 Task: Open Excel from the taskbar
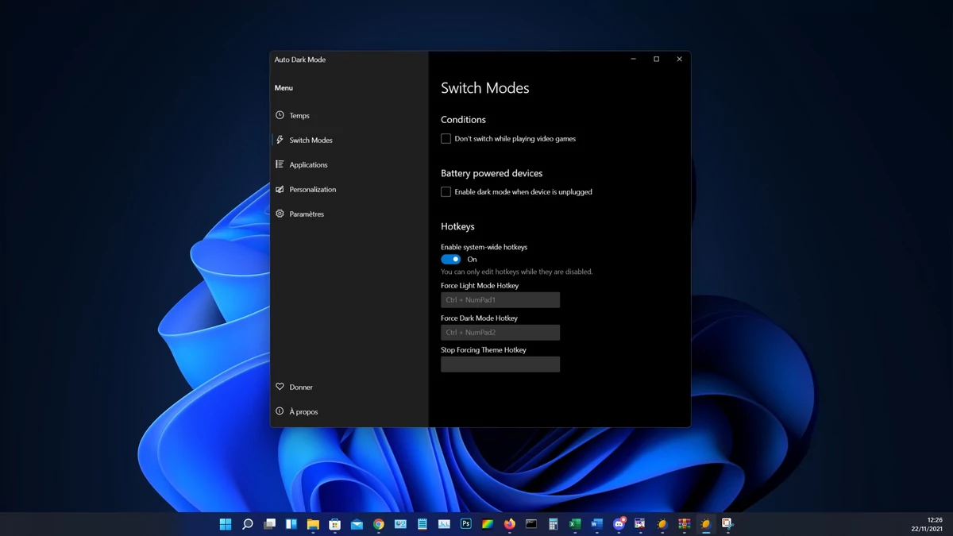[575, 524]
